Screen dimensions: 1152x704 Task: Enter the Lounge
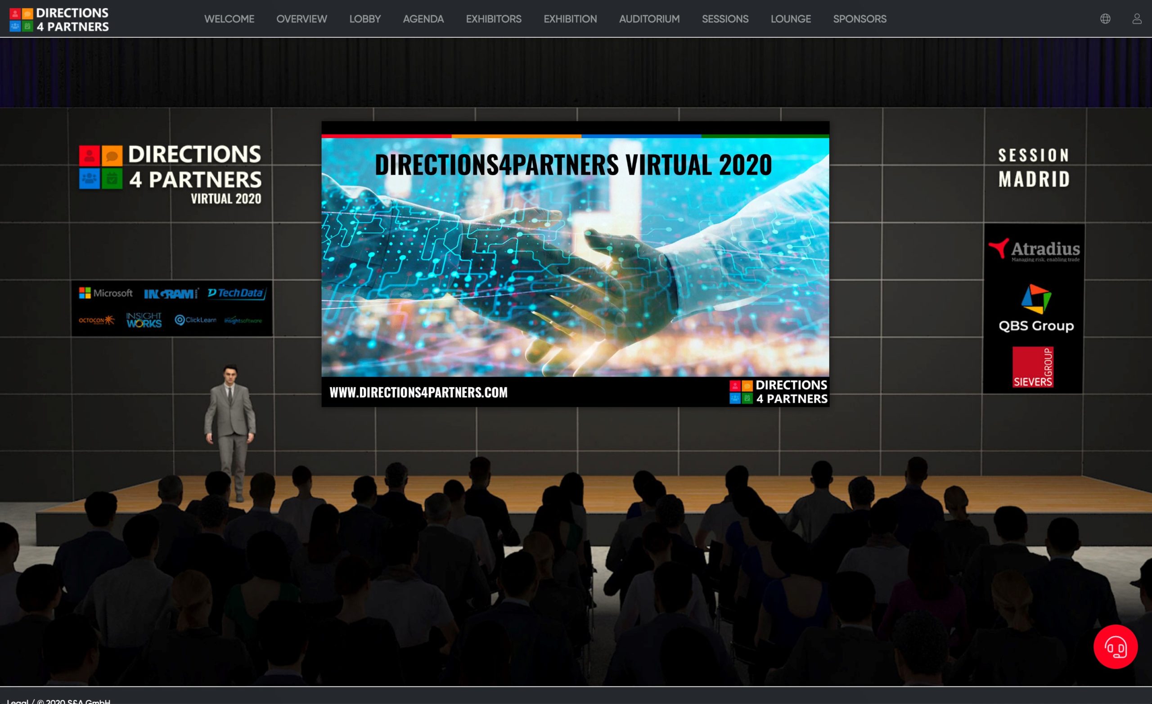(791, 19)
